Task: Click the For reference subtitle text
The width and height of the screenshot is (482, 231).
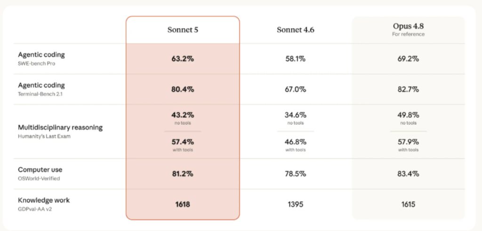Action: (408, 34)
